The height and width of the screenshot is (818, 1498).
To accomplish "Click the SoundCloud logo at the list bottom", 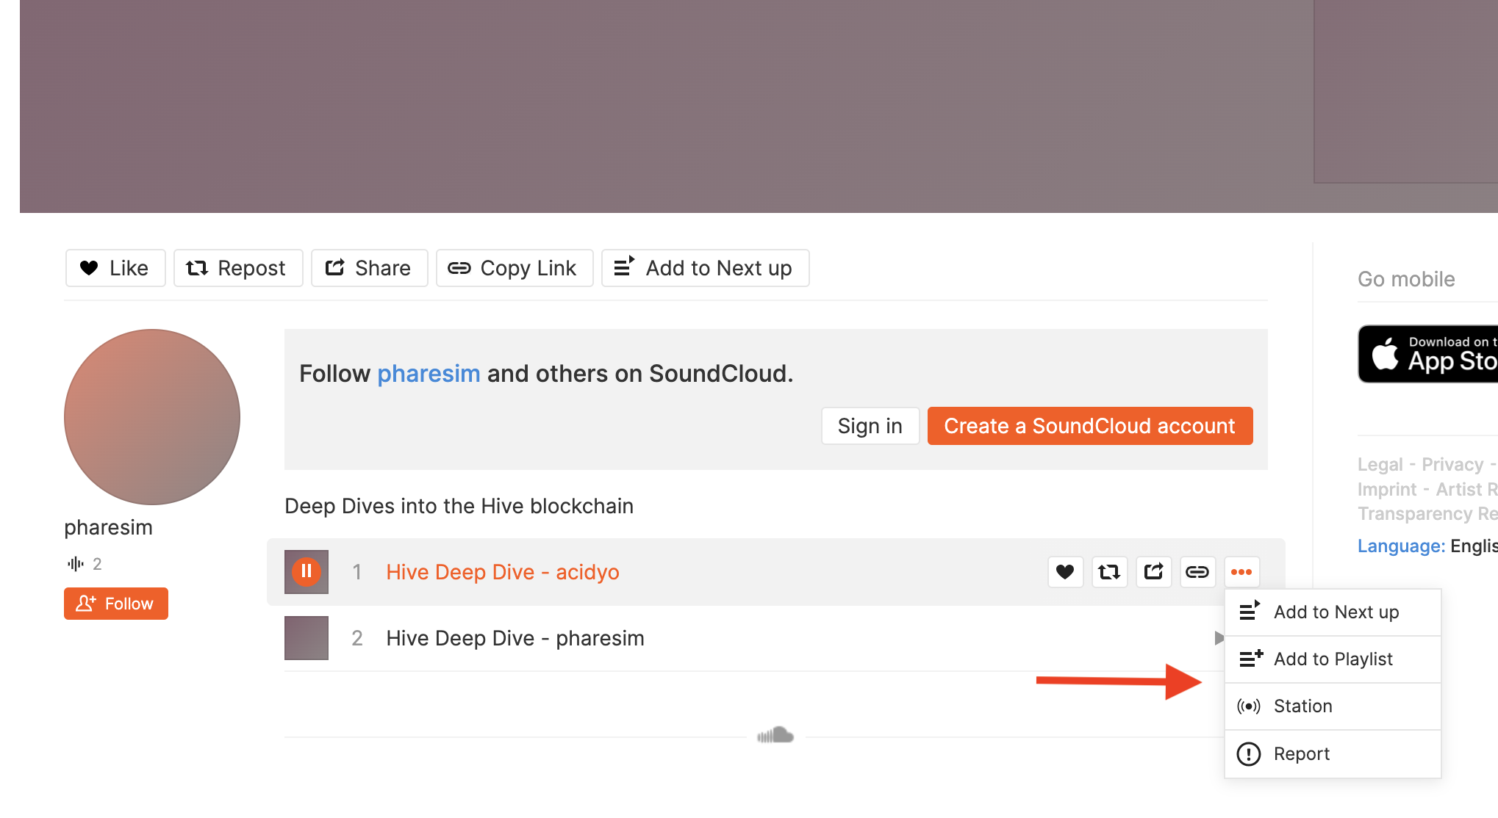I will click(775, 735).
